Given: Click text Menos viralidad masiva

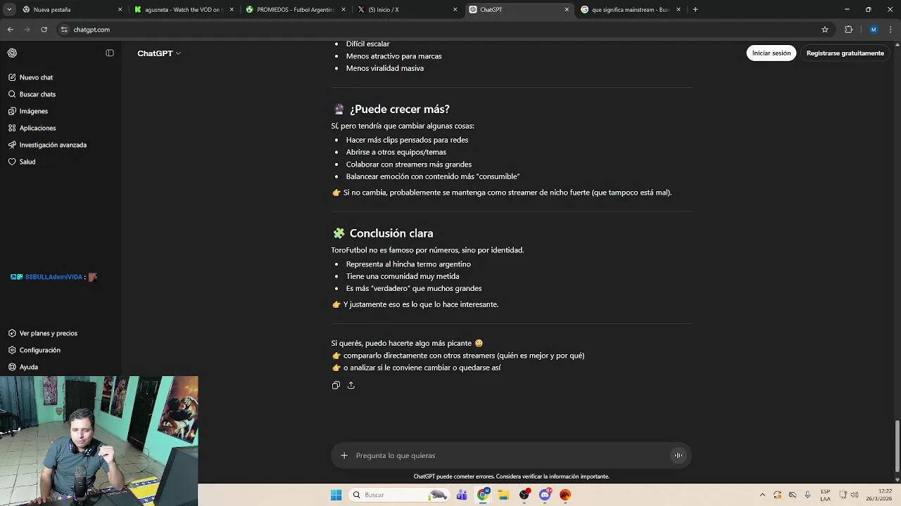Looking at the screenshot, I should (x=384, y=68).
